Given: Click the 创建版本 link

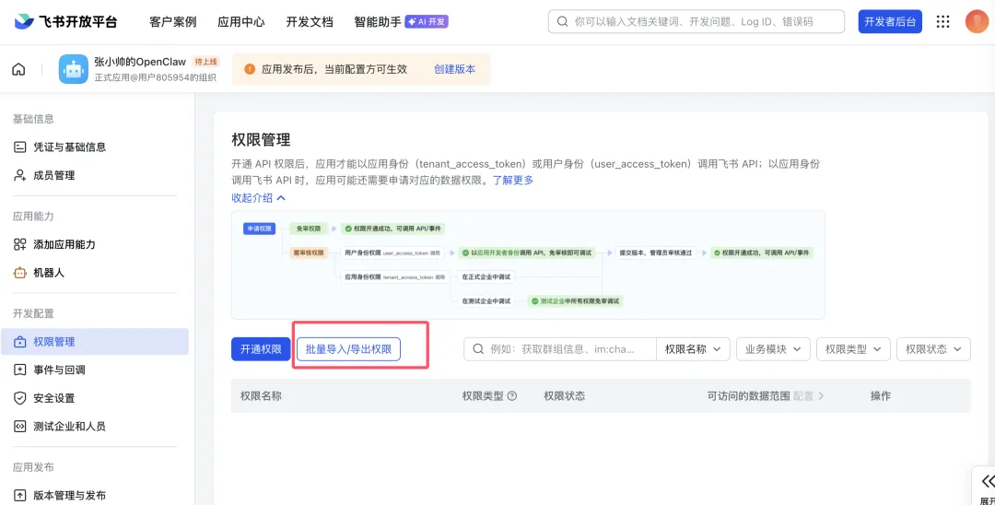Looking at the screenshot, I should (454, 69).
